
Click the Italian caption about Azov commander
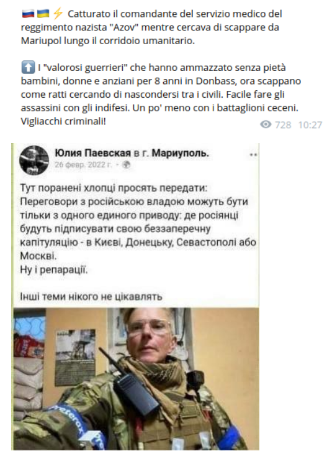coord(151,27)
